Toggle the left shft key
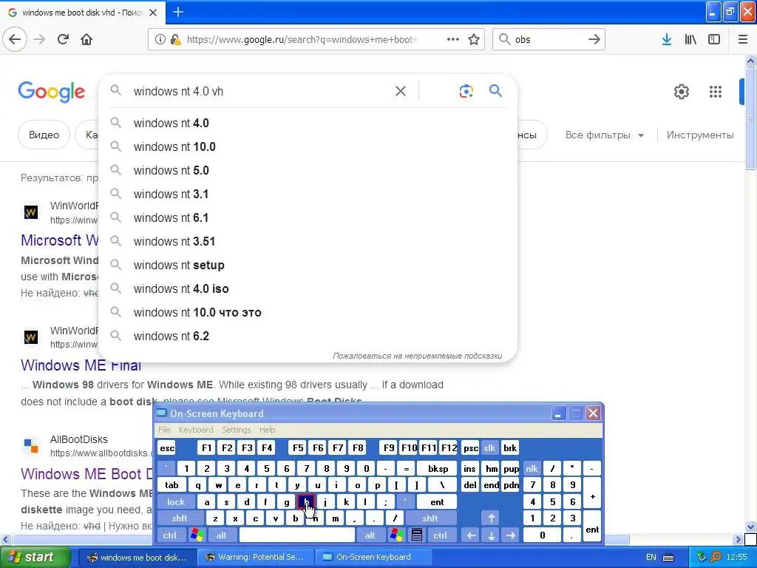The image size is (757, 568). pos(180,518)
